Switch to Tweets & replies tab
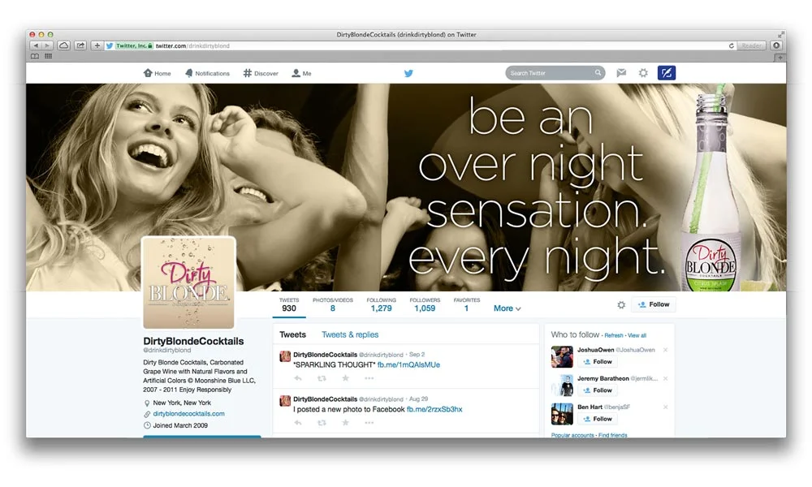 [x=350, y=335]
